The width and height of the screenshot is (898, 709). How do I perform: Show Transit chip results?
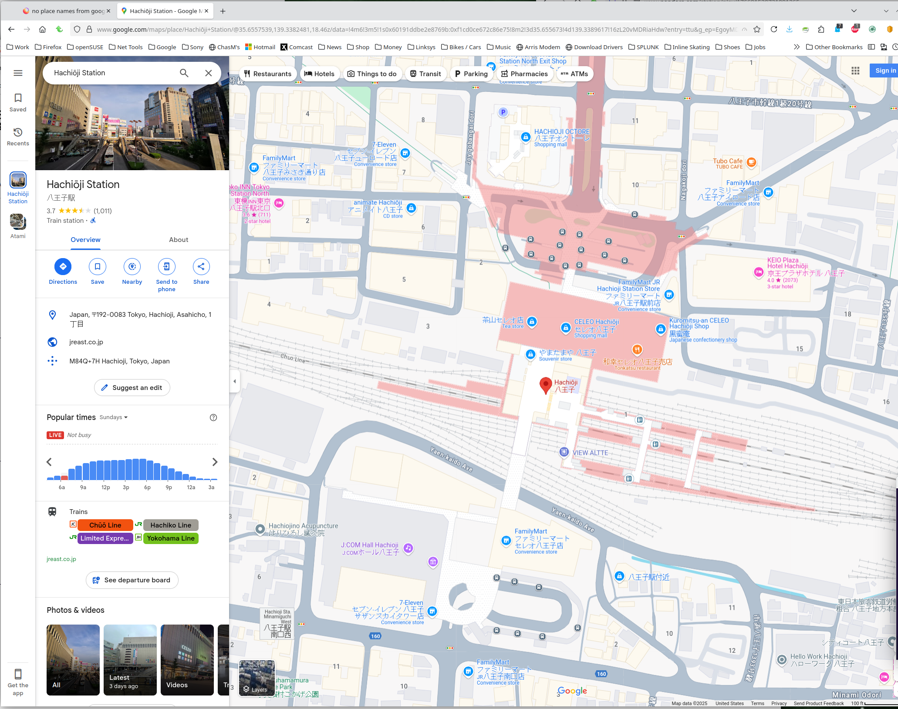pyautogui.click(x=425, y=74)
